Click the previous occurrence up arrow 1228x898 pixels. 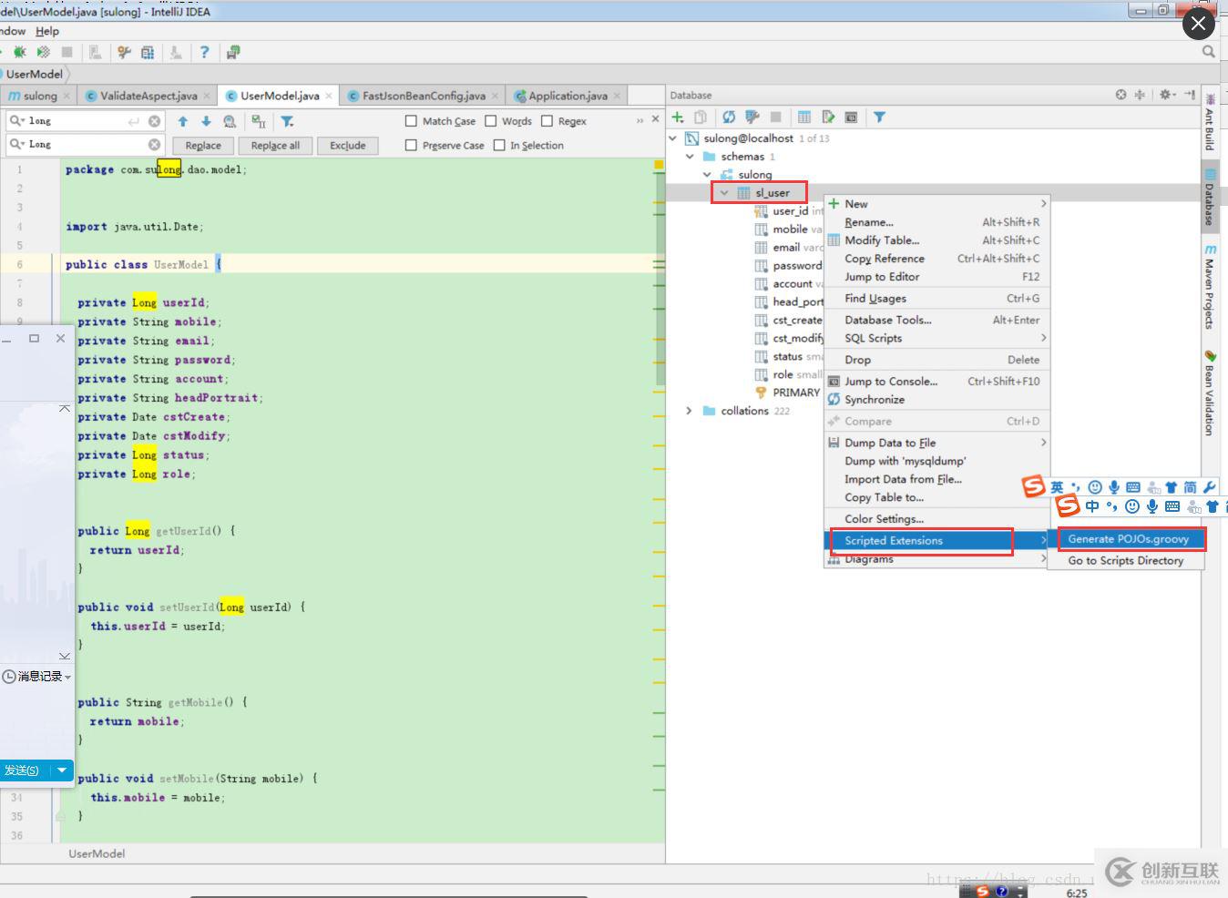coord(183,121)
